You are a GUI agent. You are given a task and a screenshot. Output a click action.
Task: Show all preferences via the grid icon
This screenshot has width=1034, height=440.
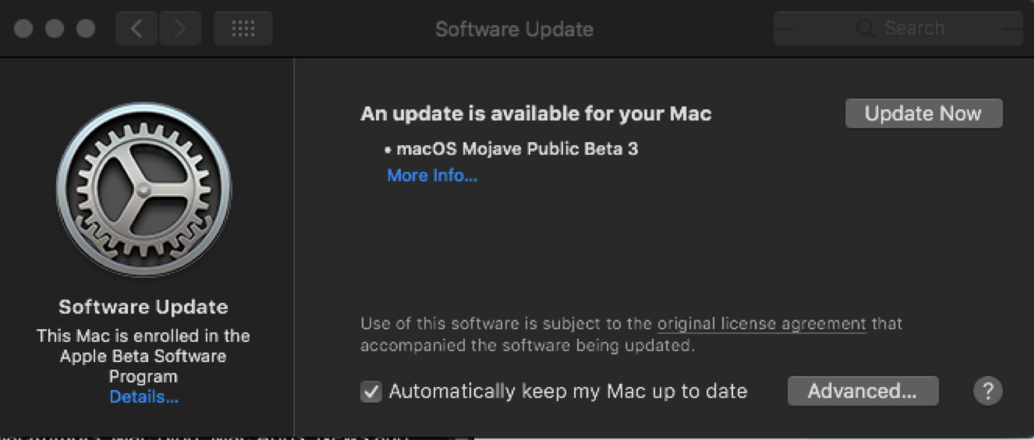click(243, 29)
